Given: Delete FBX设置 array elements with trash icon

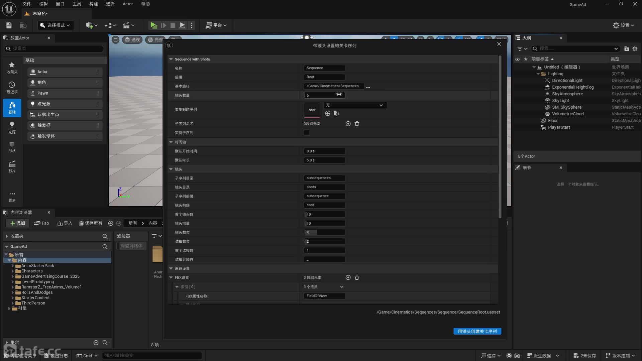Looking at the screenshot, I should pos(357,277).
